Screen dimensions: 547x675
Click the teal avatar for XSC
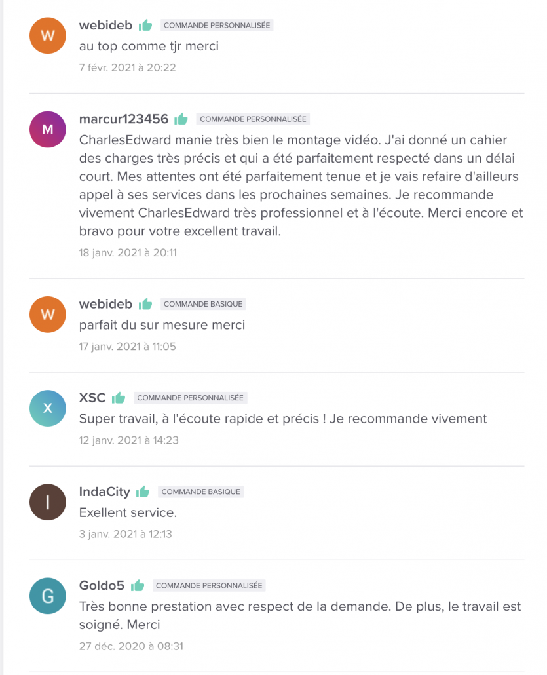47,408
